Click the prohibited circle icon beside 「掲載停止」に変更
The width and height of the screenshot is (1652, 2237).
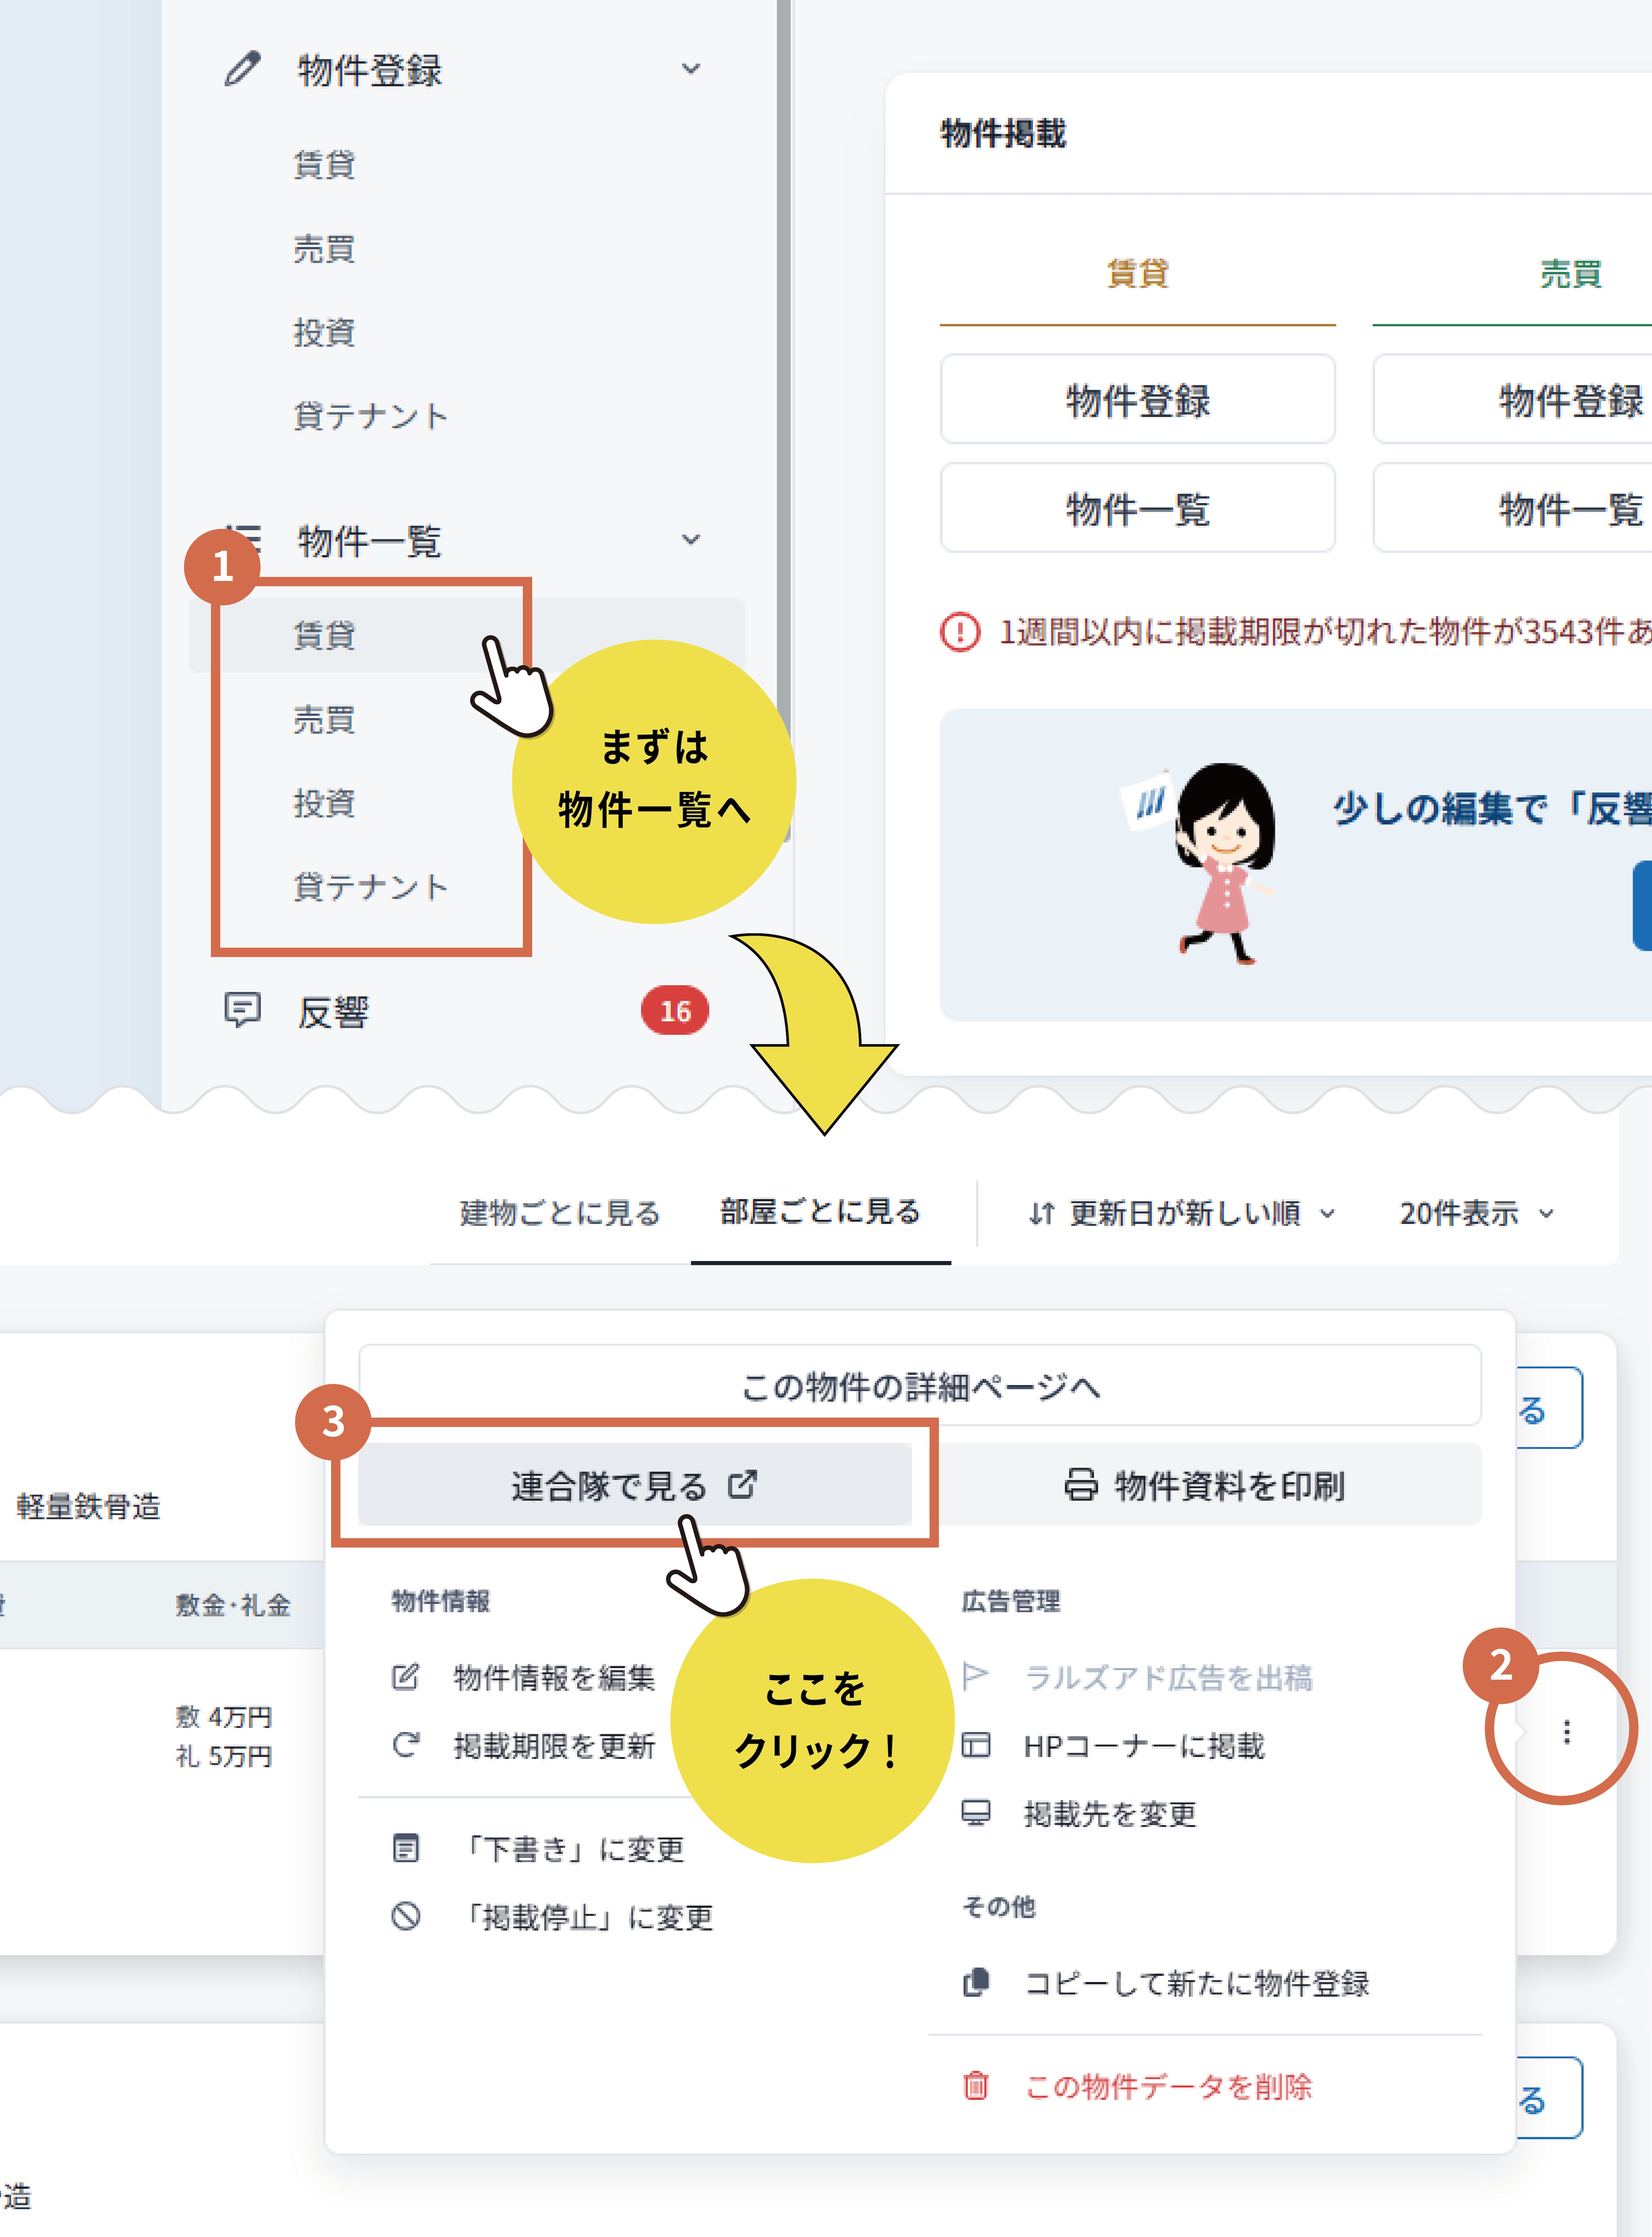[x=406, y=1916]
